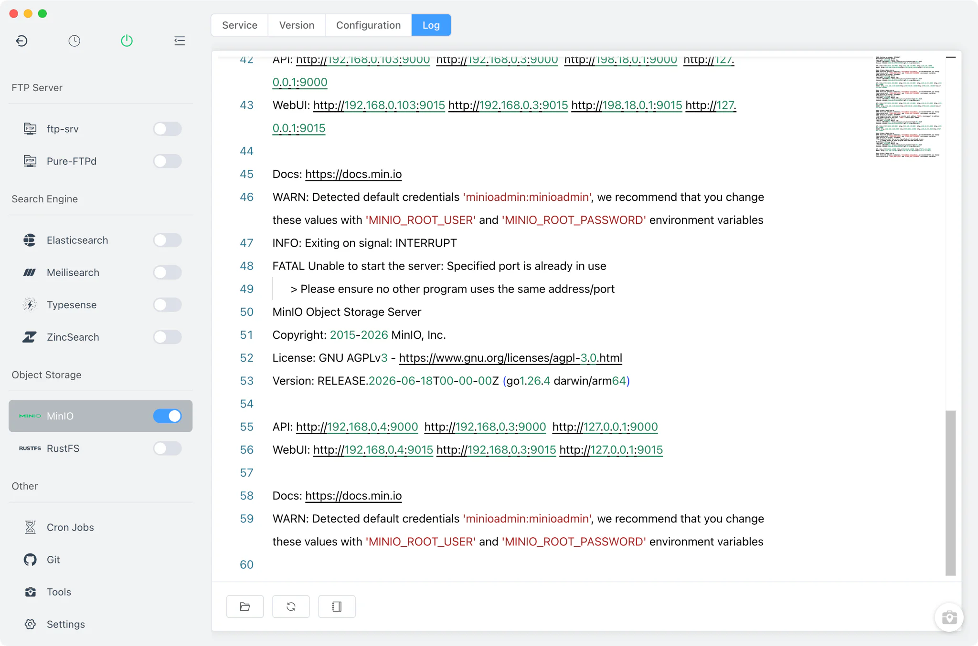Click the floating camera screenshot icon

(x=949, y=617)
